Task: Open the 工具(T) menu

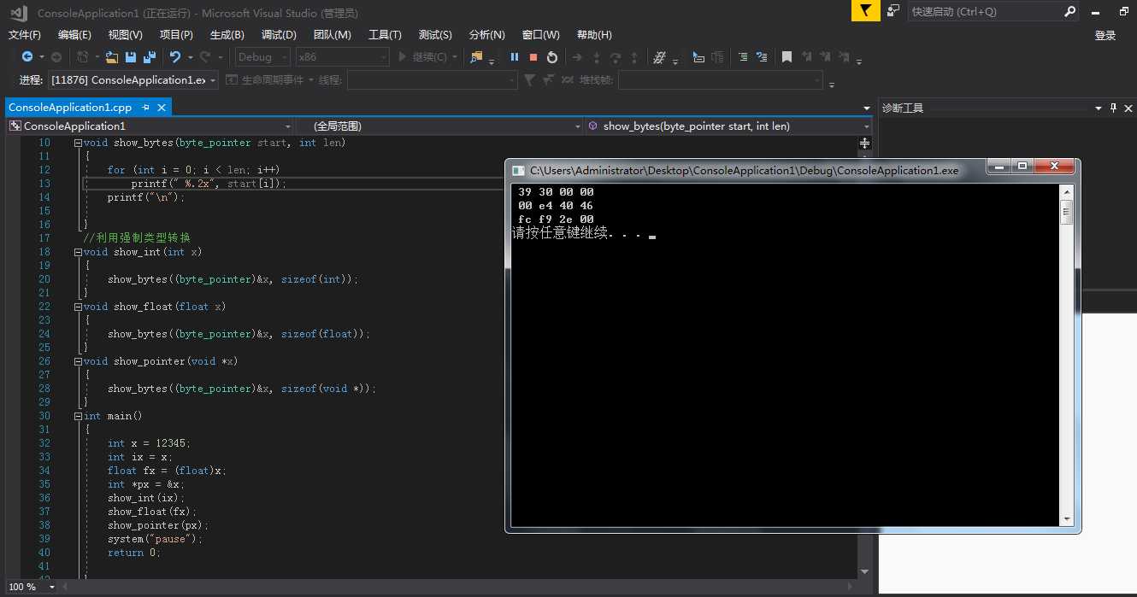Action: (385, 35)
